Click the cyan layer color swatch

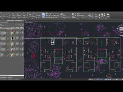click(x=13, y=48)
